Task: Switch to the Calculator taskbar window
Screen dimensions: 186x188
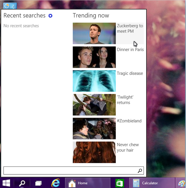Action: [x=152, y=183]
